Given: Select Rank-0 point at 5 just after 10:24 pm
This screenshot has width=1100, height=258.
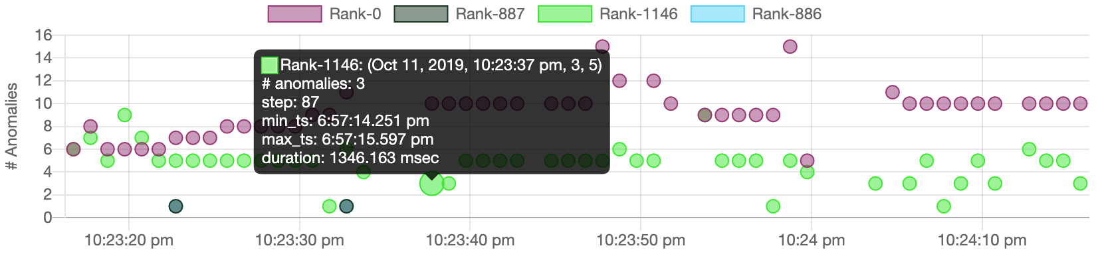Looking at the screenshot, I should pyautogui.click(x=807, y=161).
